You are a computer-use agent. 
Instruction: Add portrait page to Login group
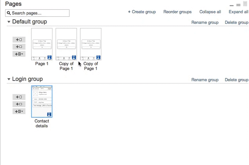(19, 97)
